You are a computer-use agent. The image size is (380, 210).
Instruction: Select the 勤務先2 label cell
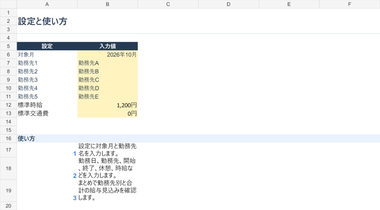[x=47, y=71]
